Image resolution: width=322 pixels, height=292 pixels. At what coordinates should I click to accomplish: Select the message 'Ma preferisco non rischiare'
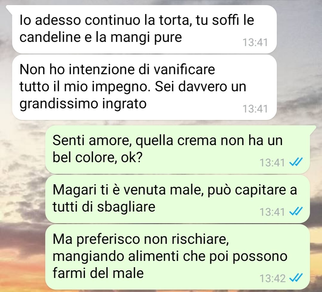pos(178,257)
